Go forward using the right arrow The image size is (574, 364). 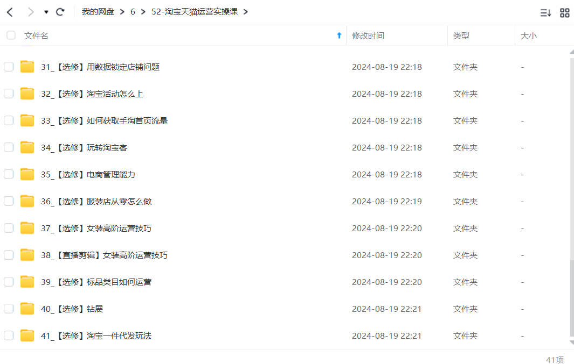click(x=31, y=12)
